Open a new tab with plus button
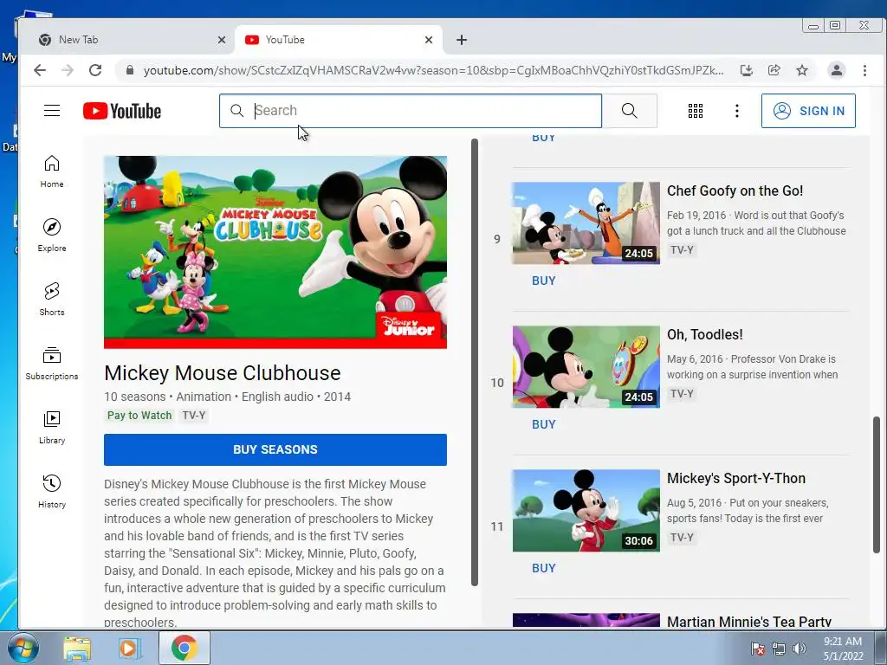Screen dimensions: 887x665 tap(462, 40)
